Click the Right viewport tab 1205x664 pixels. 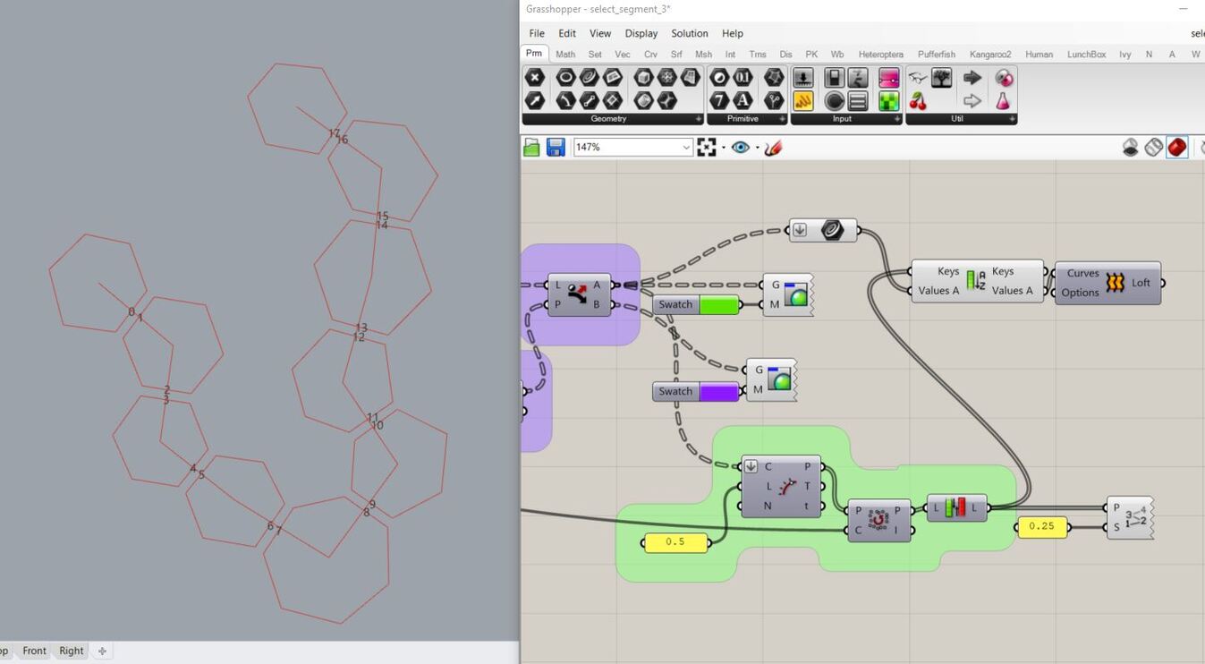click(71, 651)
